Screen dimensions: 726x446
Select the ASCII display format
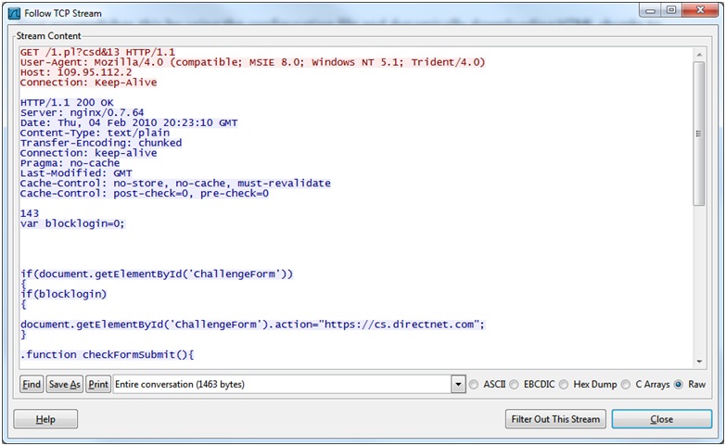473,385
